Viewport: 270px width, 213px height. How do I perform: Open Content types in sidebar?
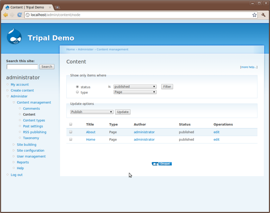[x=34, y=120]
